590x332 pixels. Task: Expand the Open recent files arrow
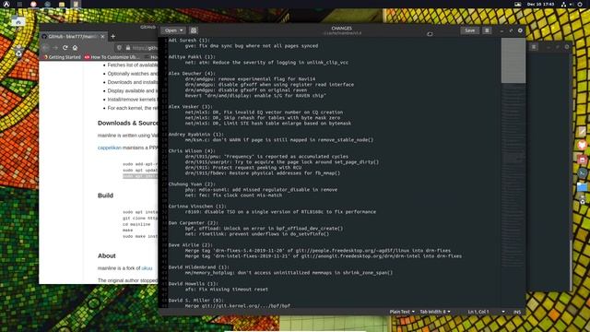tap(182, 30)
